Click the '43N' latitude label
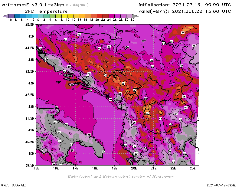Image resolution: width=242 pixels, height=187 pixels. (31, 83)
